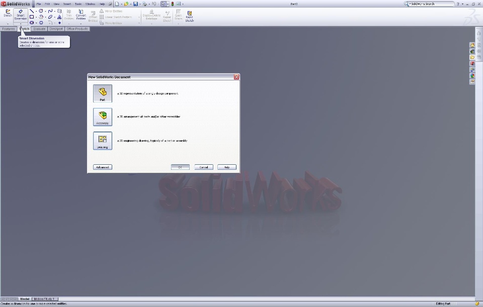Open the dropdown arrow beside the Circle tool
Image resolution: width=483 pixels, height=307 pixels.
pos(45,12)
